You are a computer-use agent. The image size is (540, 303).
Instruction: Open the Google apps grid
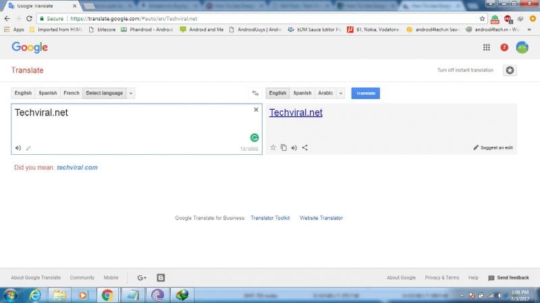[486, 47]
